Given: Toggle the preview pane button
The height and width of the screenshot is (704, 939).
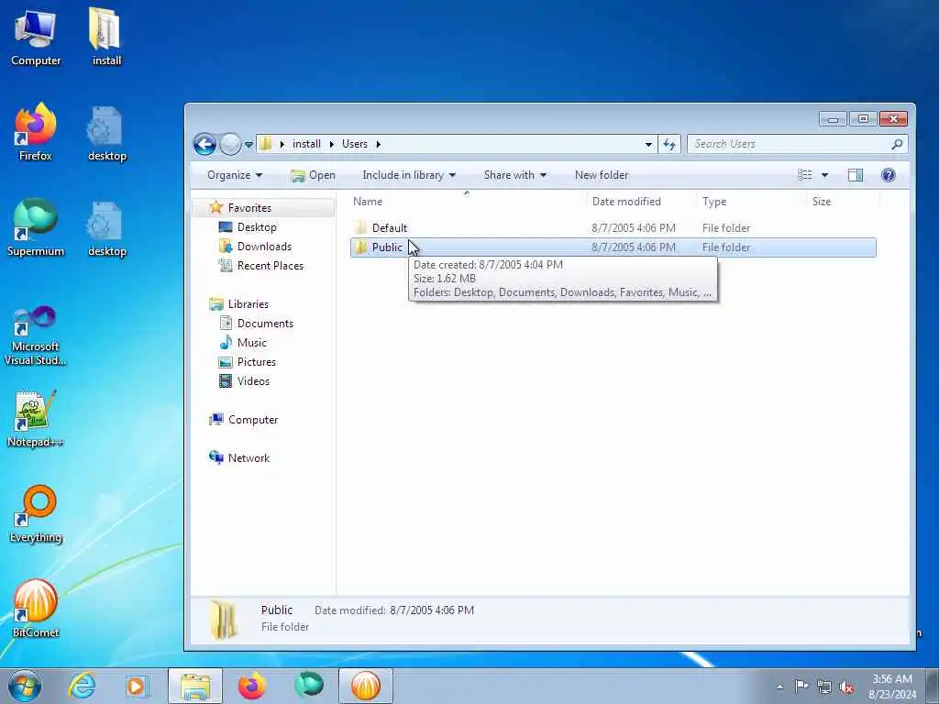Looking at the screenshot, I should tap(856, 175).
